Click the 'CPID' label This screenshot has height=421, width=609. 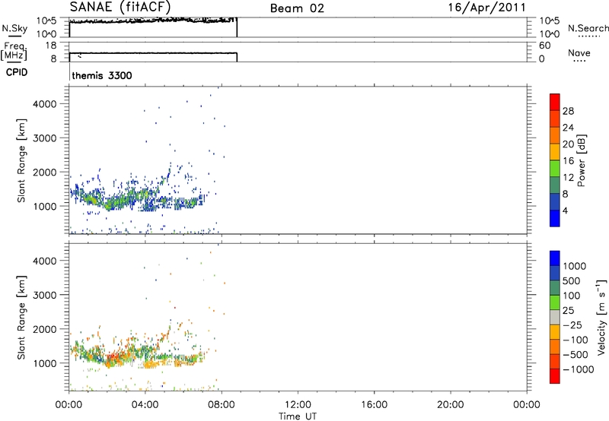coord(17,72)
